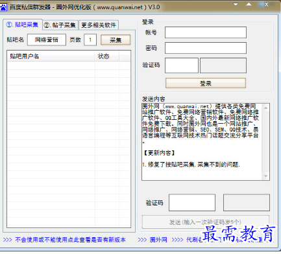Focus the 贴吧名 input field
This screenshot has width=281, height=254.
[x=47, y=40]
